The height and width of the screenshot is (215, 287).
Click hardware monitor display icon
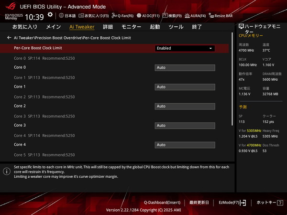[241, 26]
